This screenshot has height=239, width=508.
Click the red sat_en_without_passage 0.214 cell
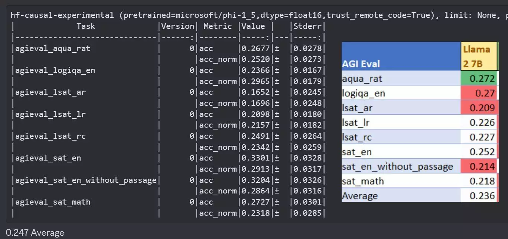tap(479, 166)
